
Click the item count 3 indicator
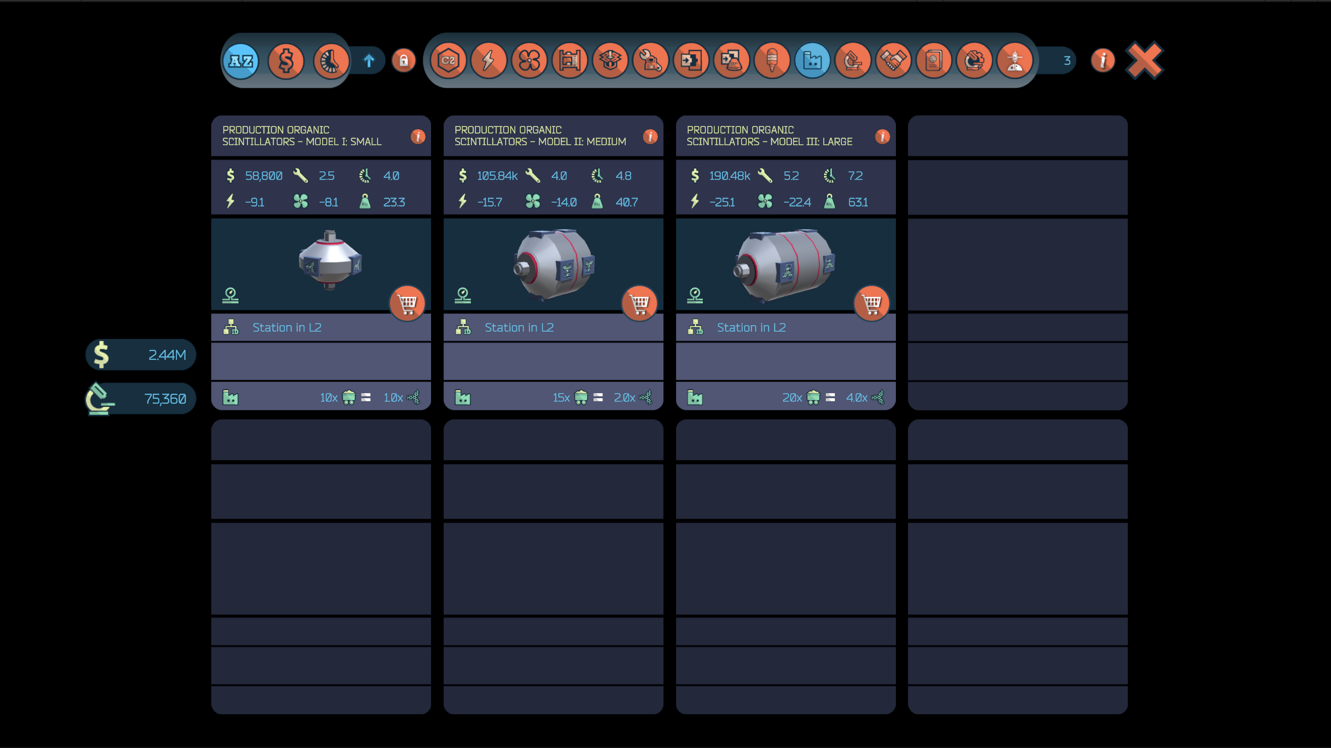(x=1066, y=61)
